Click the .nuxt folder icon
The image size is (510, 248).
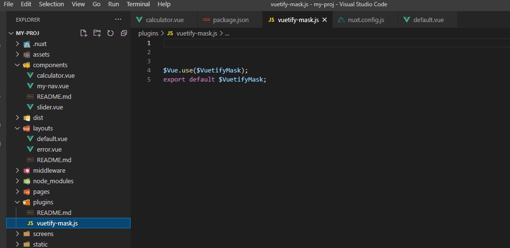pyautogui.click(x=27, y=44)
